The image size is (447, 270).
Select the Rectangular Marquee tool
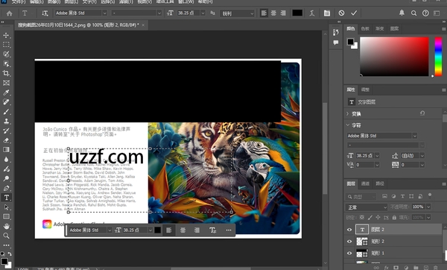(x=6, y=45)
